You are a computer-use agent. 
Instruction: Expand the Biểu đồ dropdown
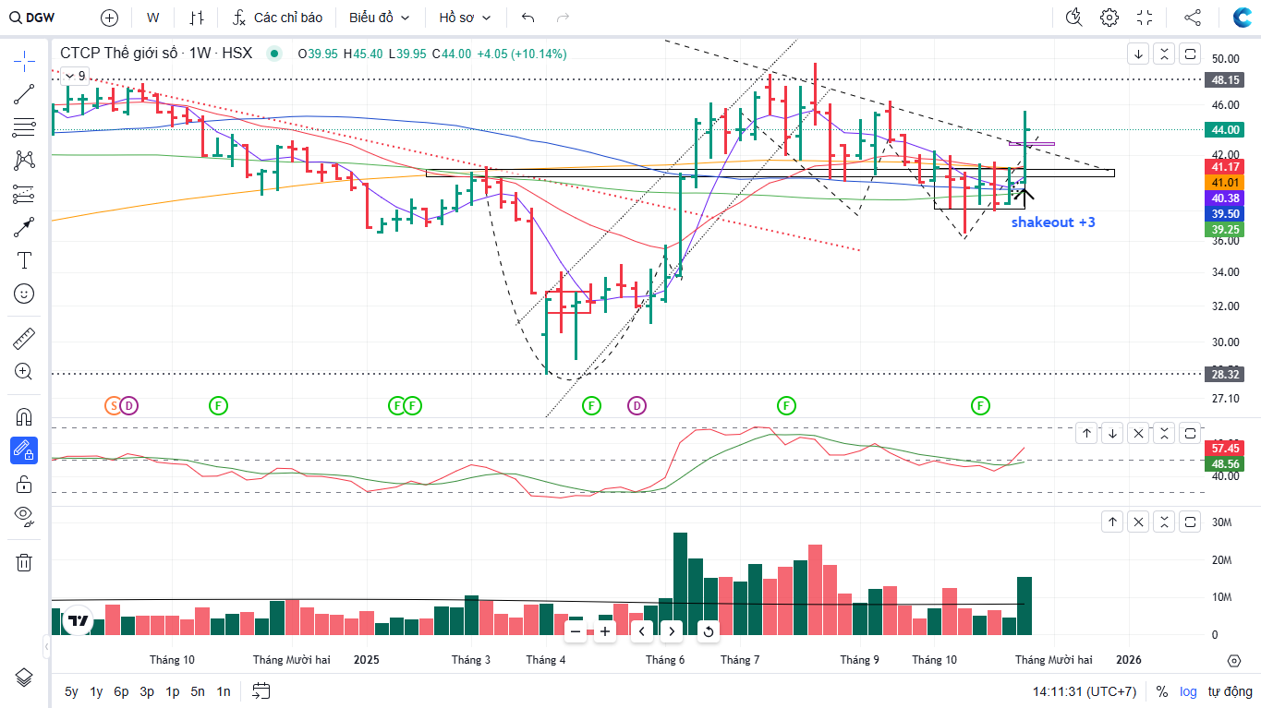(x=380, y=18)
